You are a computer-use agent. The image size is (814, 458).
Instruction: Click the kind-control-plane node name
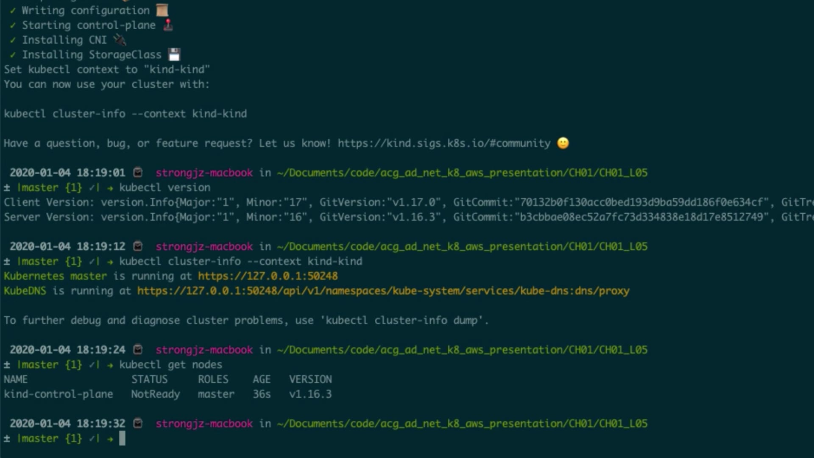(x=59, y=394)
